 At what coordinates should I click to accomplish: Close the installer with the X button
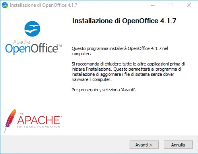(x=189, y=5)
